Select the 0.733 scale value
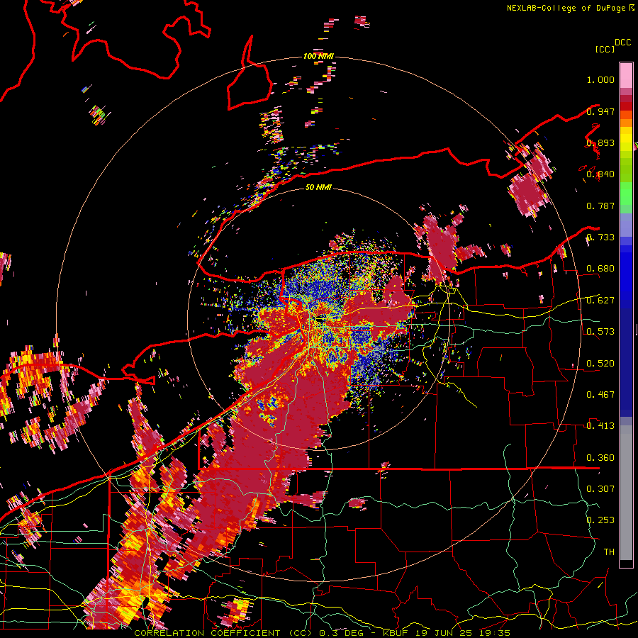Image resolution: width=638 pixels, height=638 pixels. (x=600, y=237)
